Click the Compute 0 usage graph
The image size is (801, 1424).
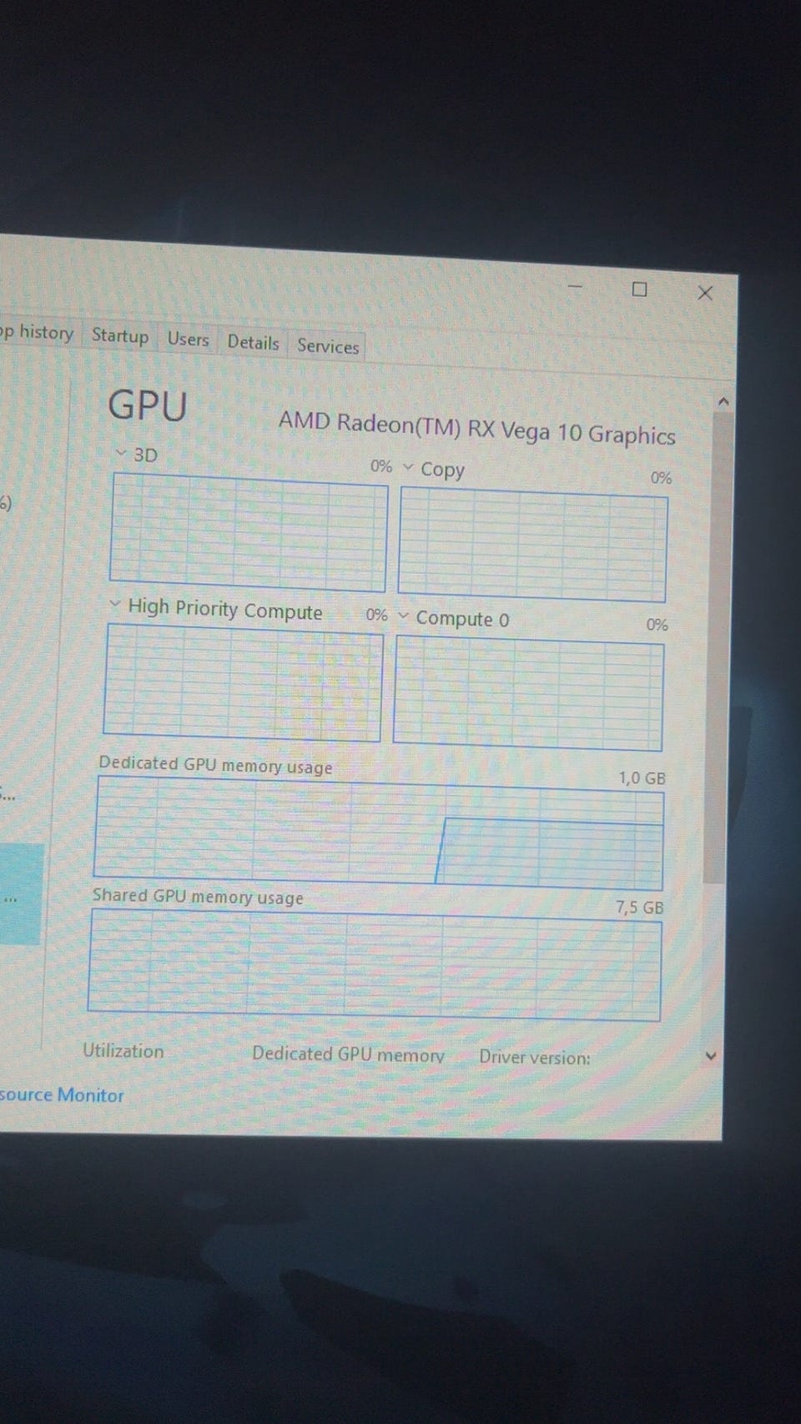point(528,693)
